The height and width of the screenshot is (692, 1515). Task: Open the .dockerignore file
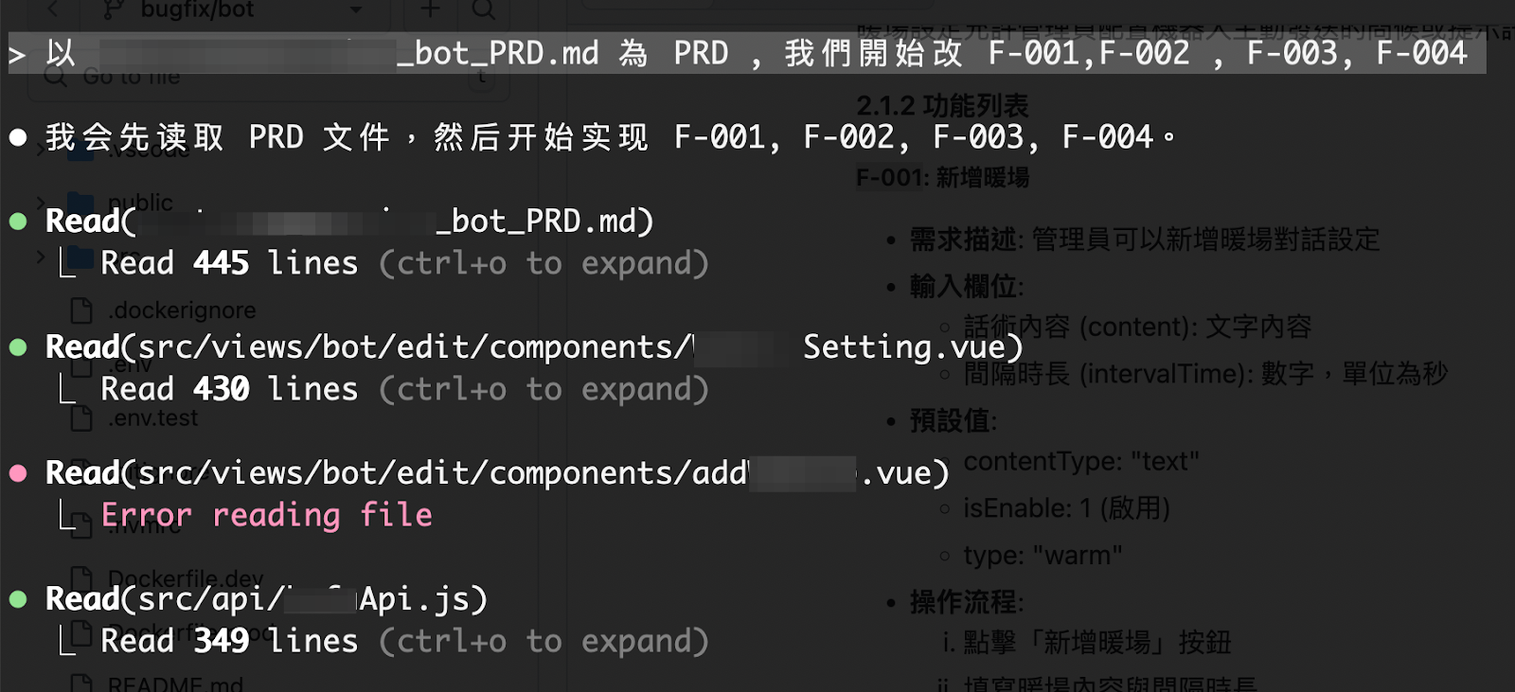pyautogui.click(x=181, y=311)
